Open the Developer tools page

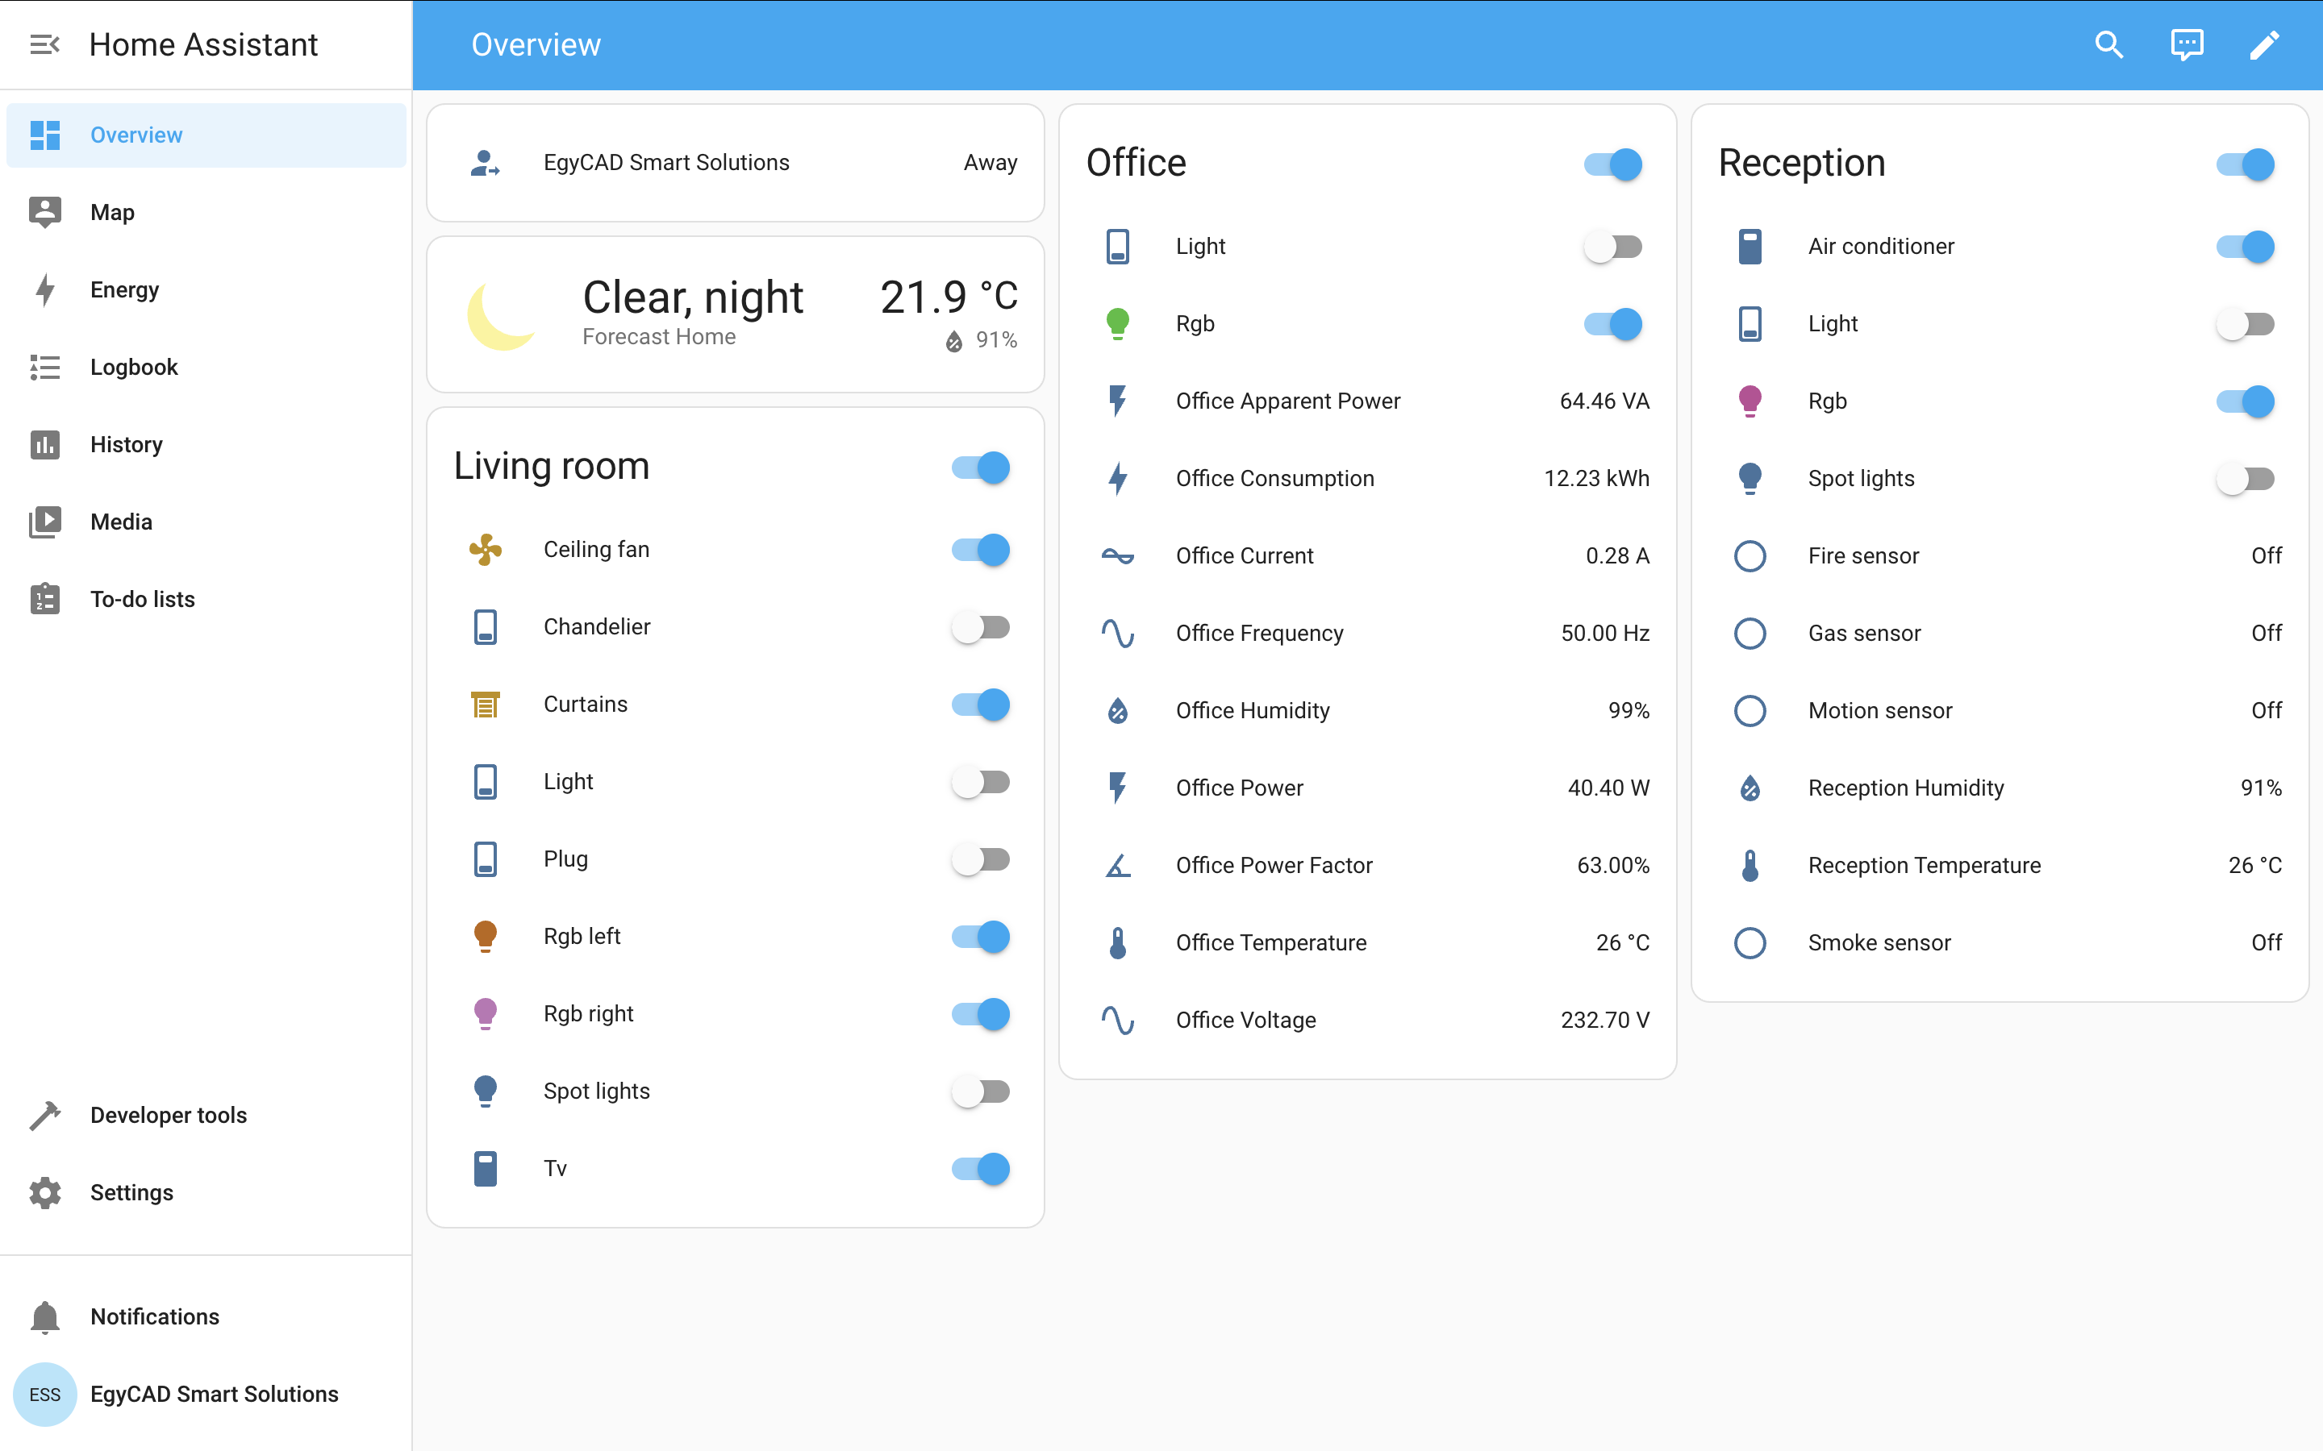coord(168,1114)
